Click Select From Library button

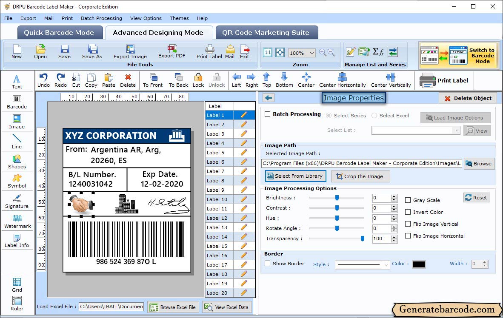click(295, 176)
